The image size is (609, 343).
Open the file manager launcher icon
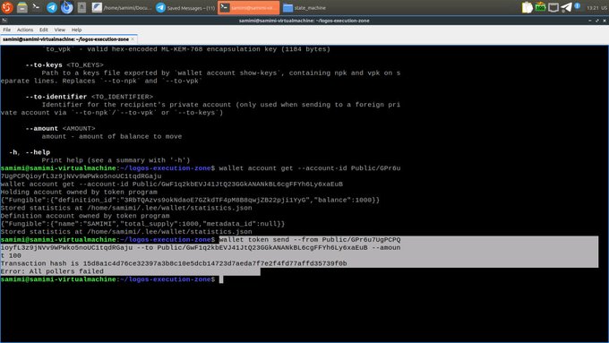22,7
